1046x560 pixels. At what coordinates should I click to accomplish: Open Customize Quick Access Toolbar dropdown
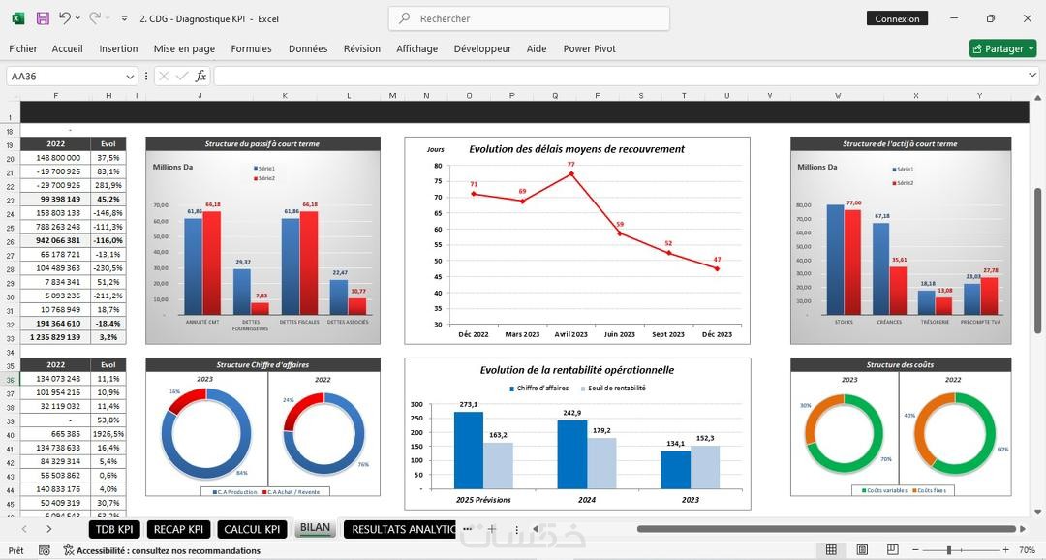(124, 18)
